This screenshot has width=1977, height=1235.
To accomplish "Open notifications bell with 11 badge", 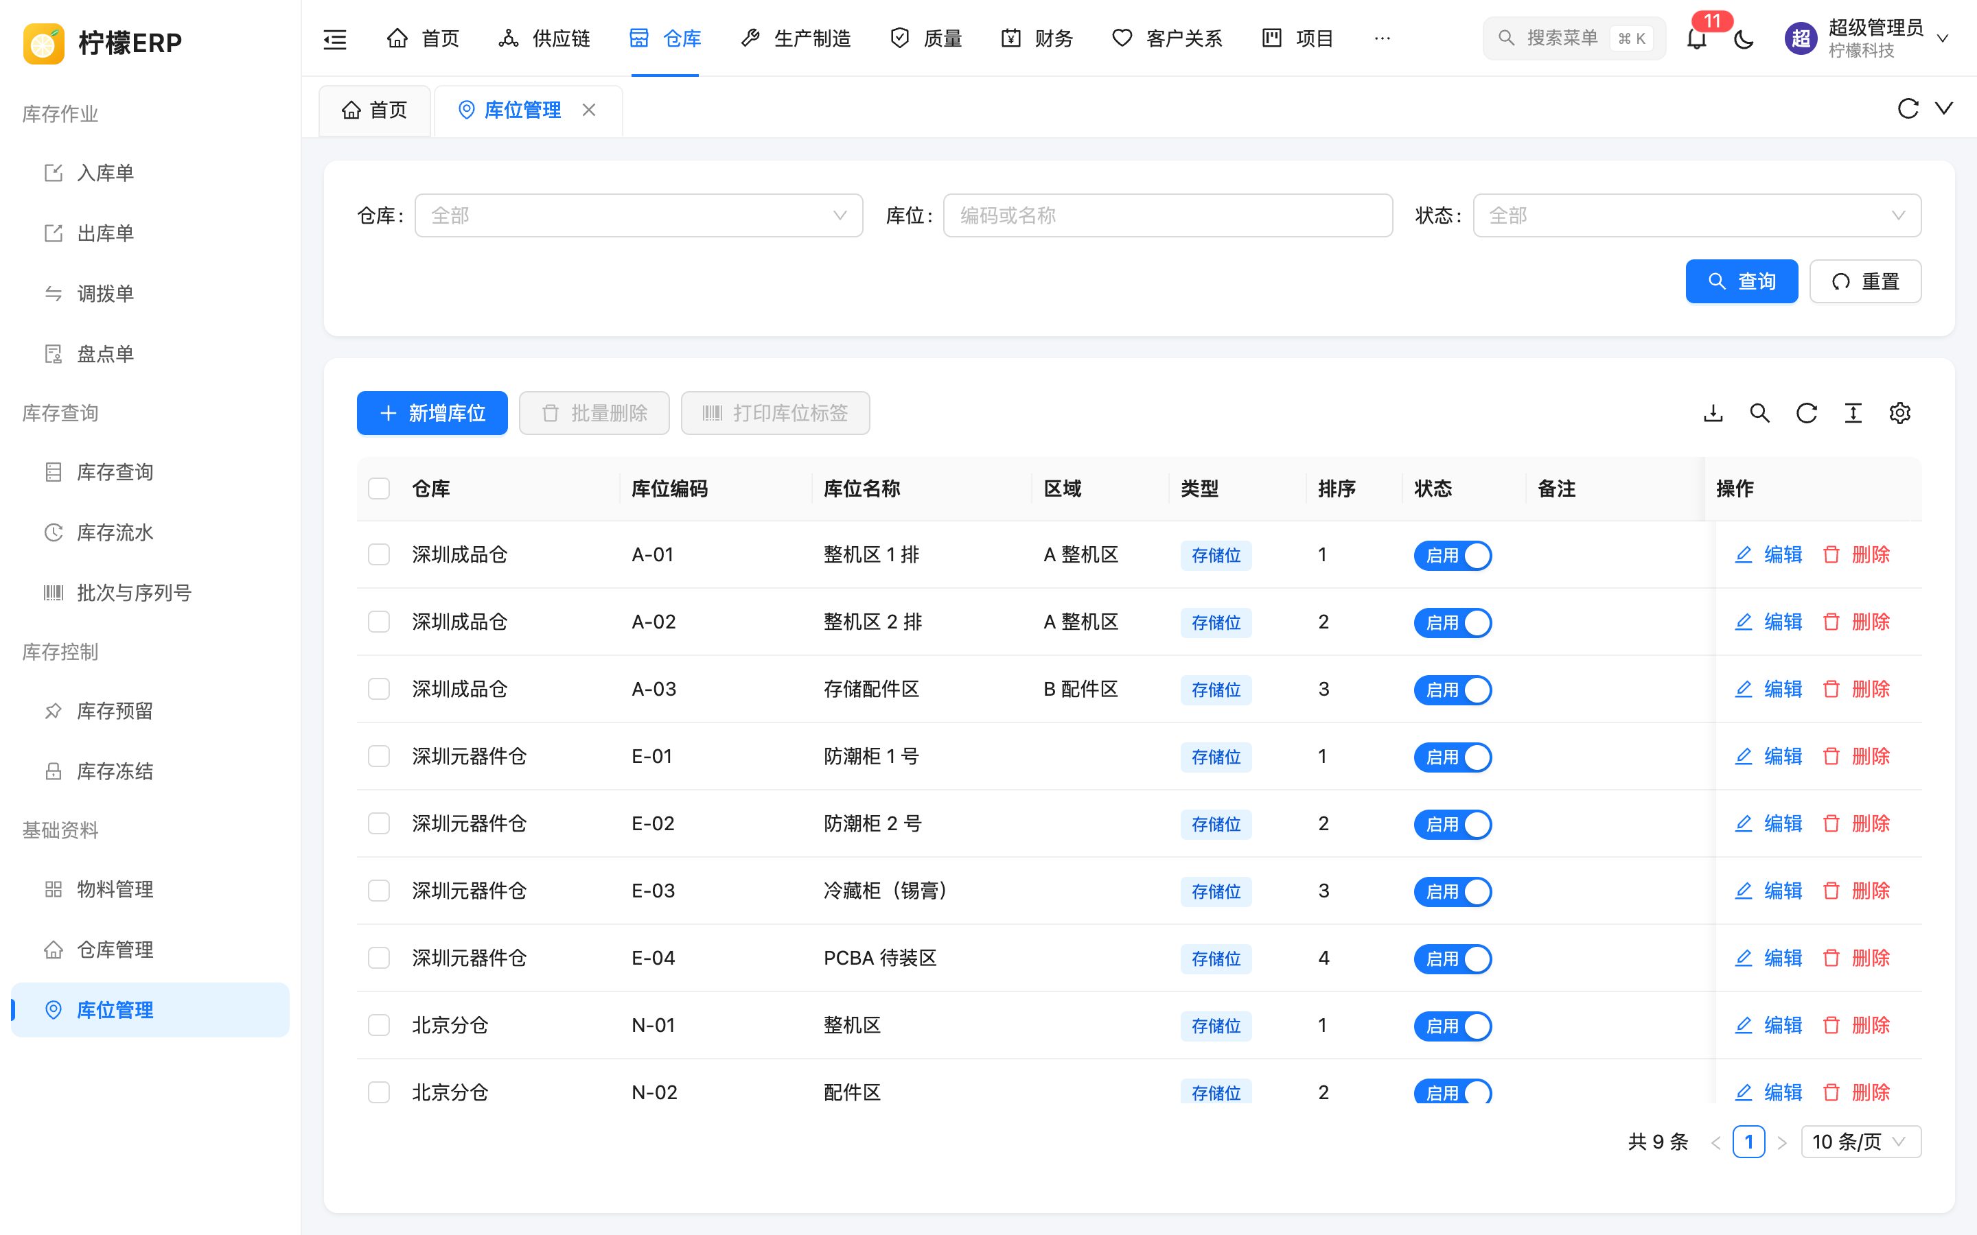I will (x=1697, y=38).
